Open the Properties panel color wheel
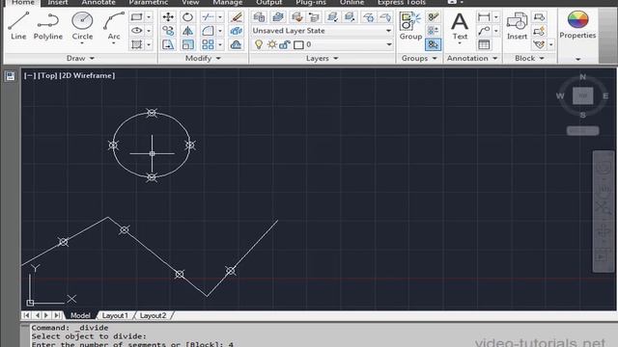The width and height of the screenshot is (618, 347). (577, 19)
